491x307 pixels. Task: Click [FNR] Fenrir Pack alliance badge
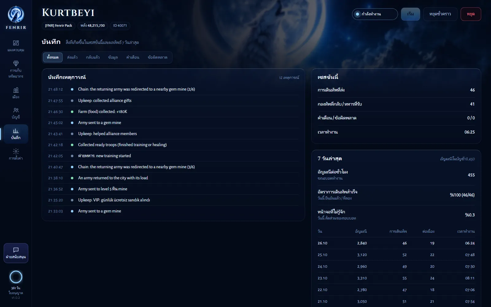click(59, 25)
